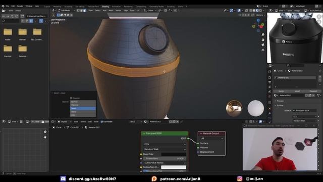
Task: Open Random Walk dropdown in node
Action: 165,149
